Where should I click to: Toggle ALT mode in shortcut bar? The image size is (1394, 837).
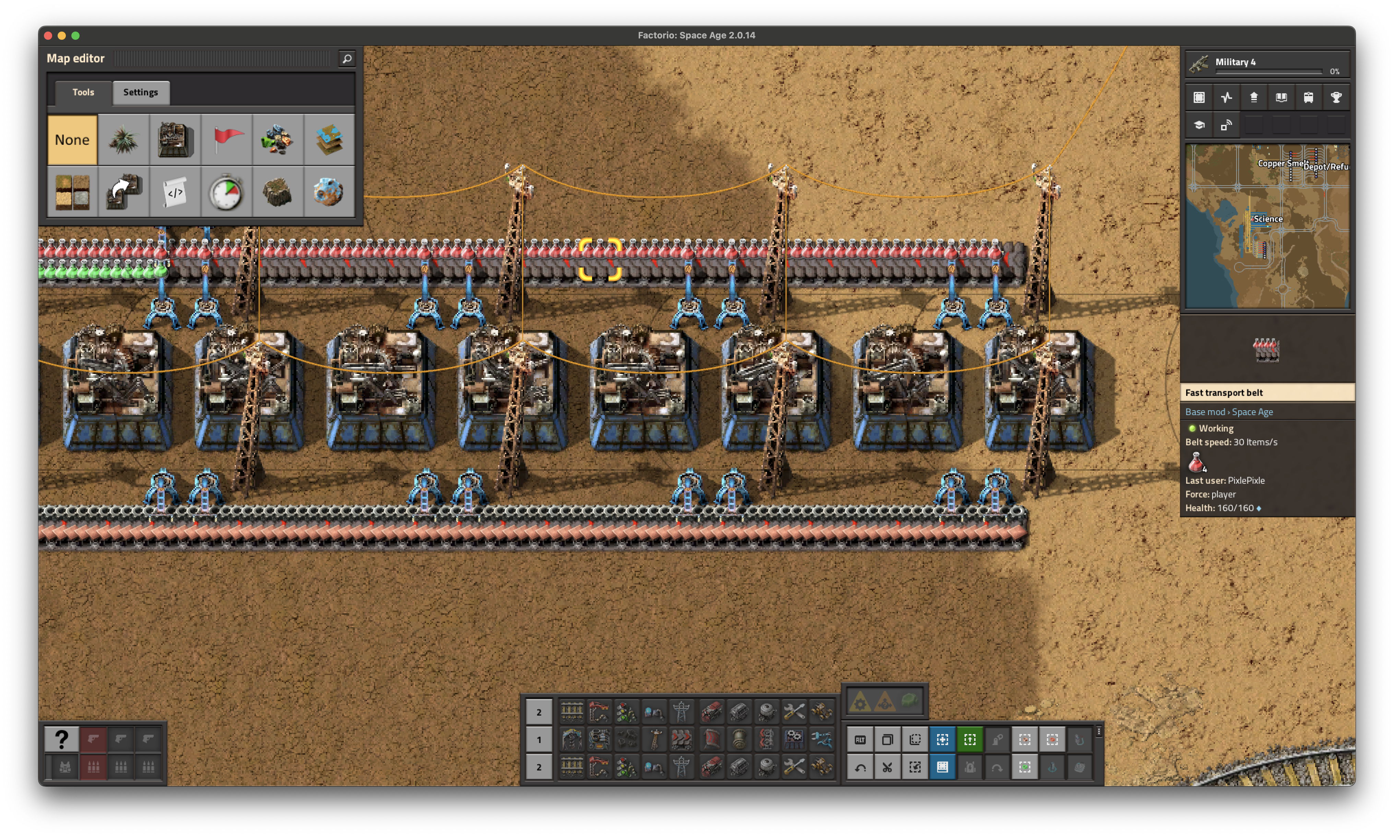point(859,740)
